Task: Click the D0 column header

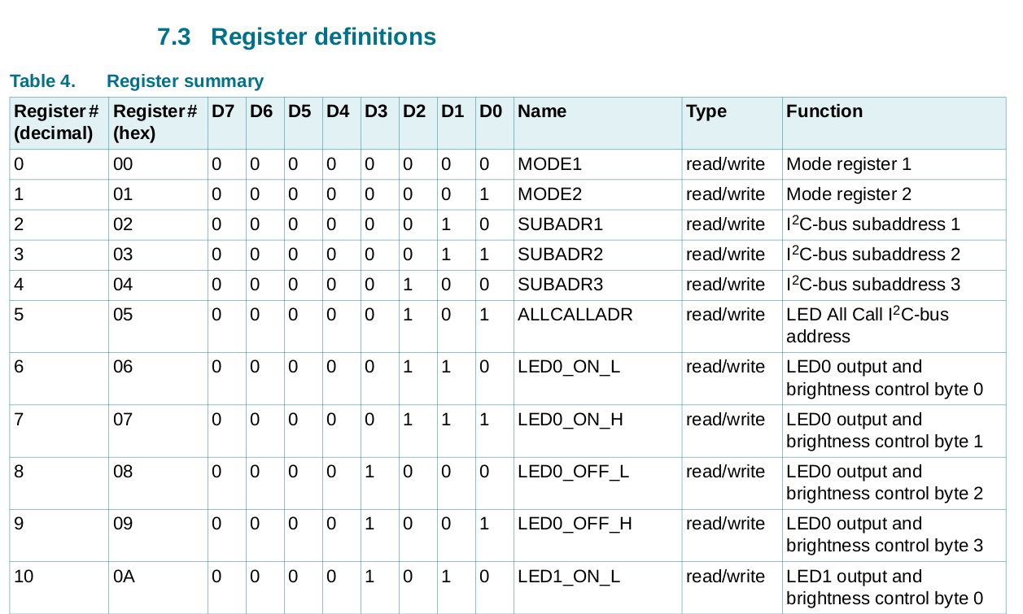Action: 491,112
